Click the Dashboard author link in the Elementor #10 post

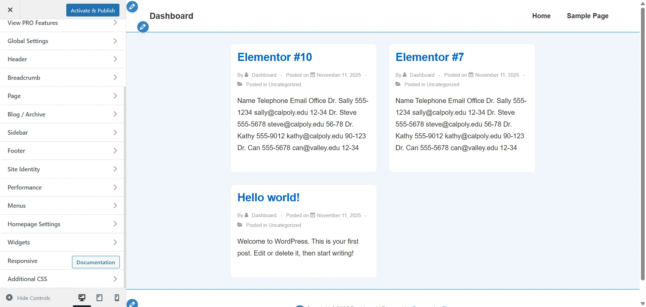coord(264,75)
